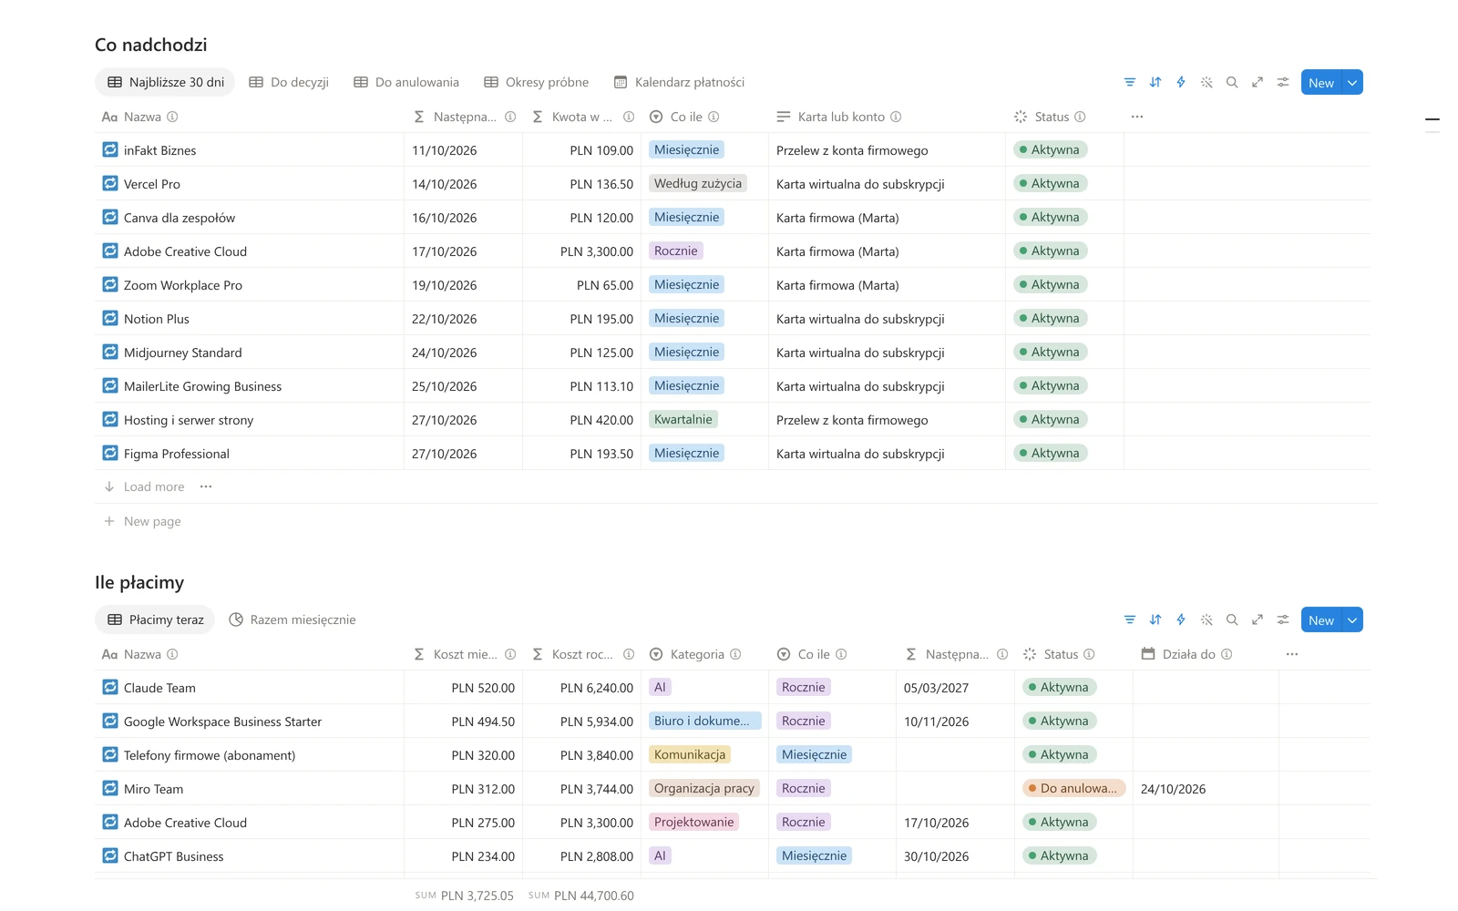Open filter icon in Co nadchodzi toolbar
The width and height of the screenshot is (1458, 911).
tap(1130, 82)
